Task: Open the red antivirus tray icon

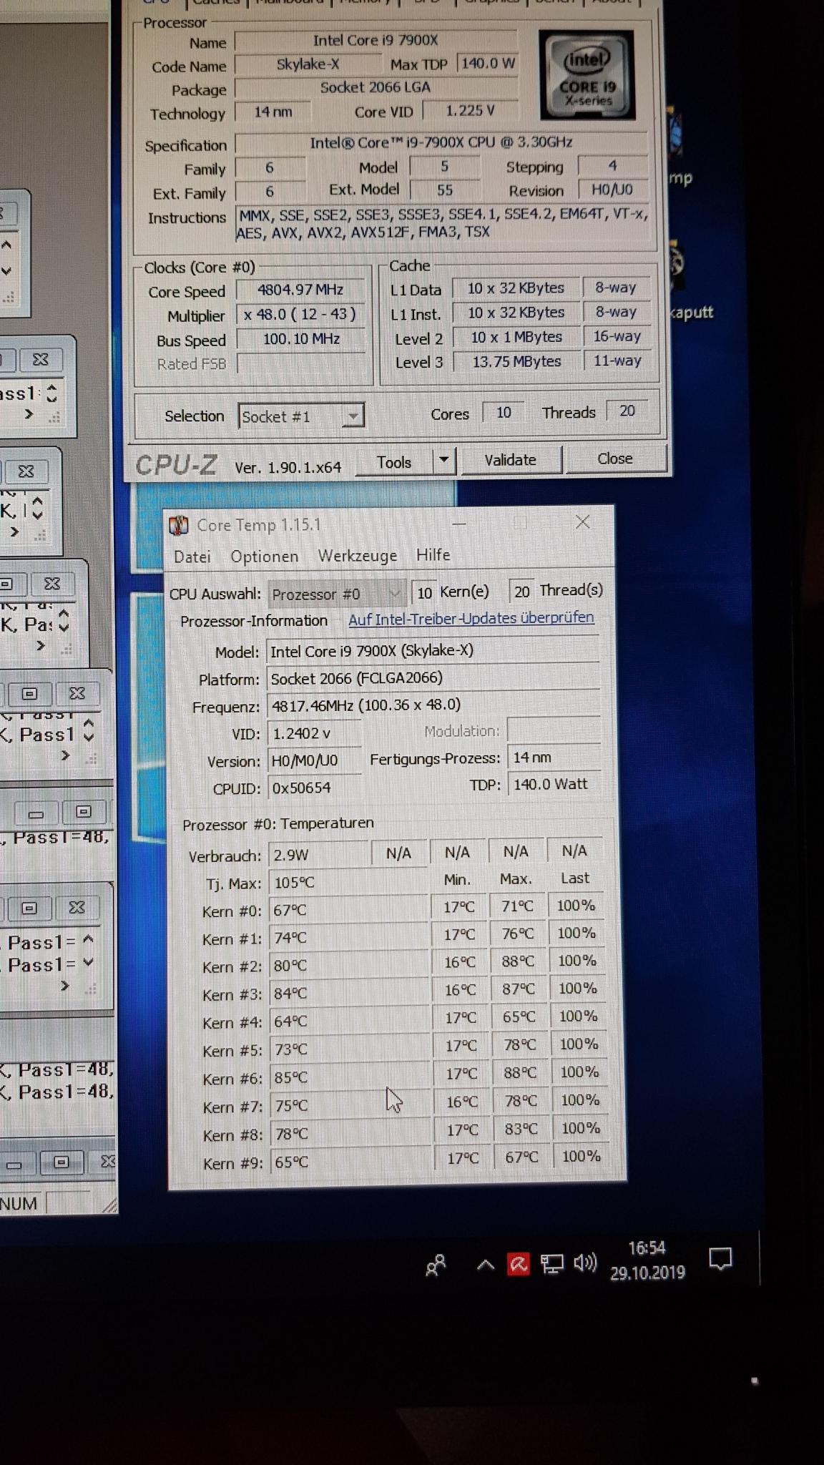Action: tap(518, 1264)
